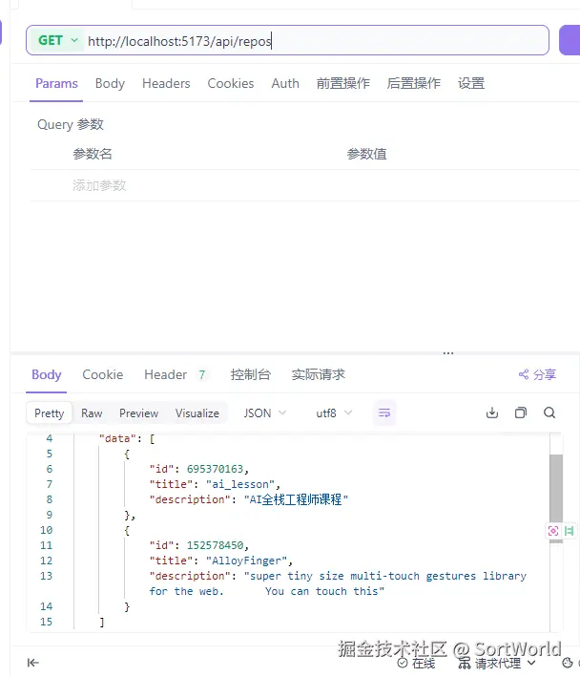Image resolution: width=580 pixels, height=677 pixels.
Task: Click line number 6 in response
Action: pos(50,469)
